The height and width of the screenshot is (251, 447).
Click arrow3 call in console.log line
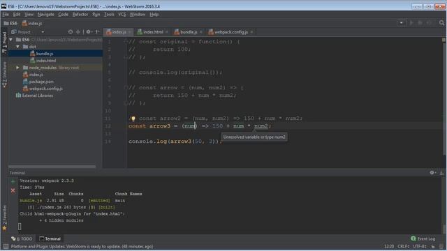(181, 142)
